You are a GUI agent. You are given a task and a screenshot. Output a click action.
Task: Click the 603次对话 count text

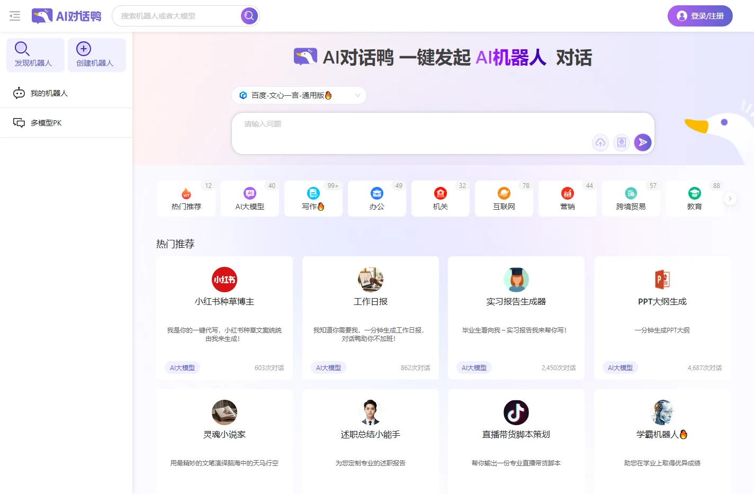(x=270, y=367)
